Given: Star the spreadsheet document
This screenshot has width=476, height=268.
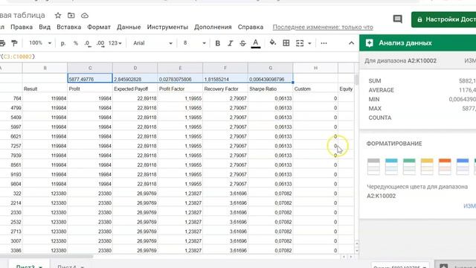Looking at the screenshot, I should 58,16.
